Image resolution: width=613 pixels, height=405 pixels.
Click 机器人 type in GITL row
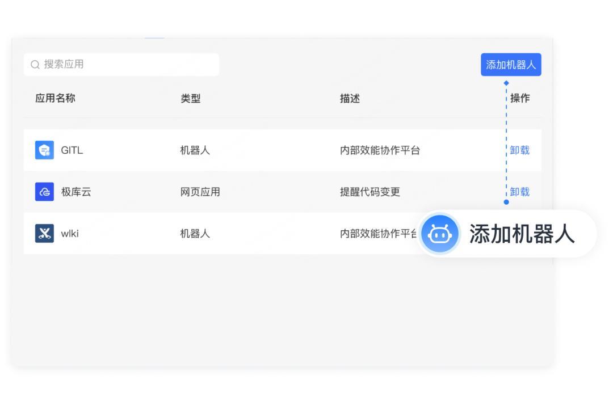point(195,150)
